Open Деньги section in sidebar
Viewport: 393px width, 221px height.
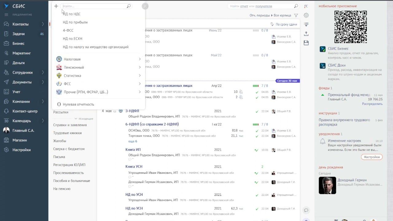tap(18, 63)
